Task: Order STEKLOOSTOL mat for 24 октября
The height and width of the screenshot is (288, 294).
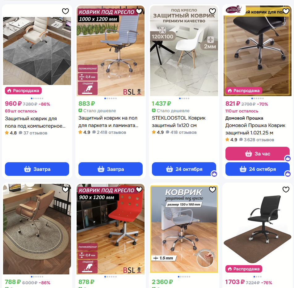Action: [x=184, y=169]
